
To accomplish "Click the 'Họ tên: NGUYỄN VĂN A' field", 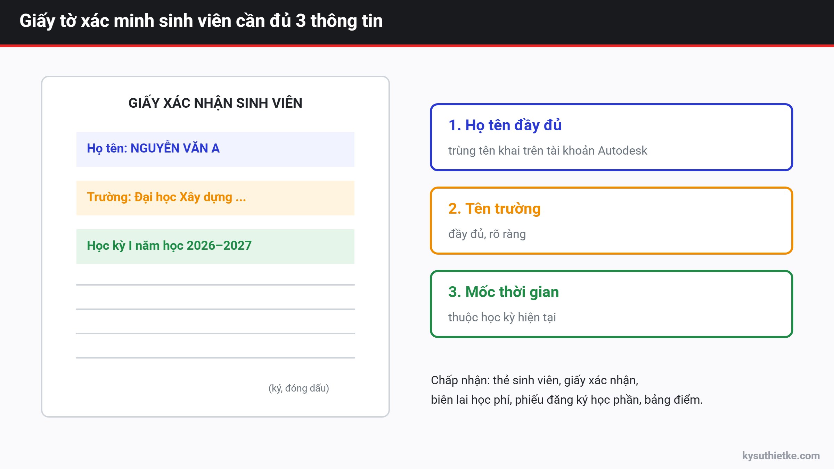I will tap(215, 149).
